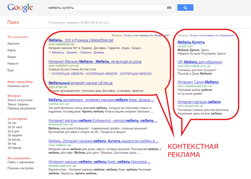The height and width of the screenshot is (179, 251).
Task: Click 'Почему мне показаны эти объявления?' in right column
Action: [x=212, y=36]
